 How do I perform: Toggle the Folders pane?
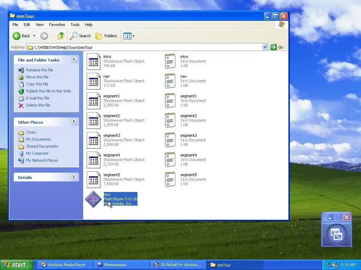coord(106,36)
